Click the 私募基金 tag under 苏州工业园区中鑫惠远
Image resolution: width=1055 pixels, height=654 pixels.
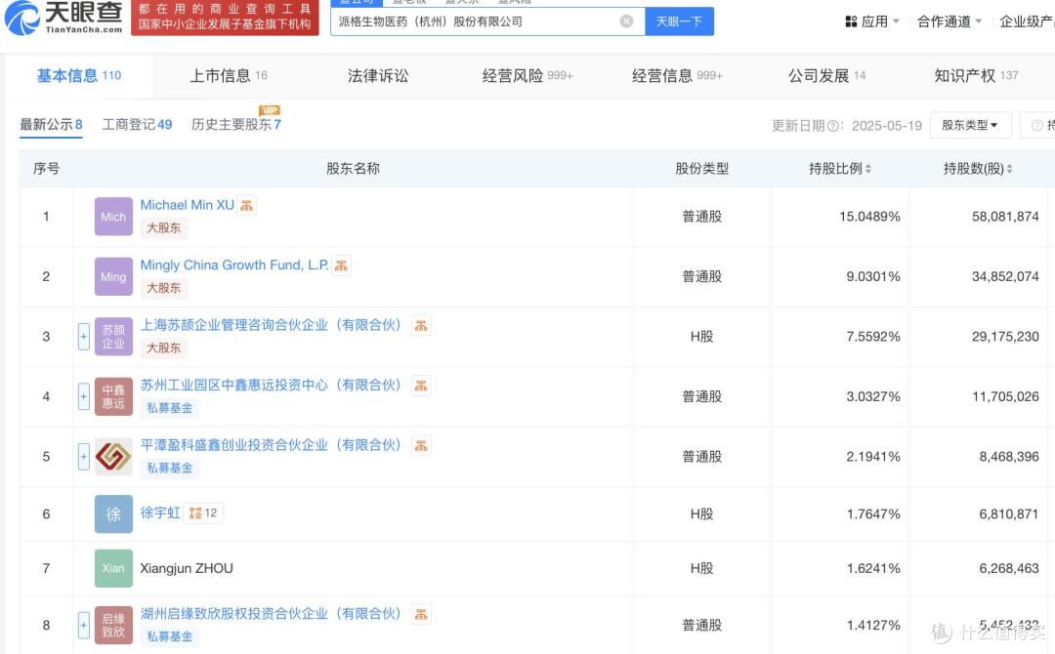170,408
